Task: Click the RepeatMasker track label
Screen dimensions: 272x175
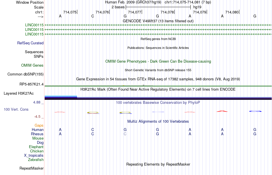Action: (31, 168)
